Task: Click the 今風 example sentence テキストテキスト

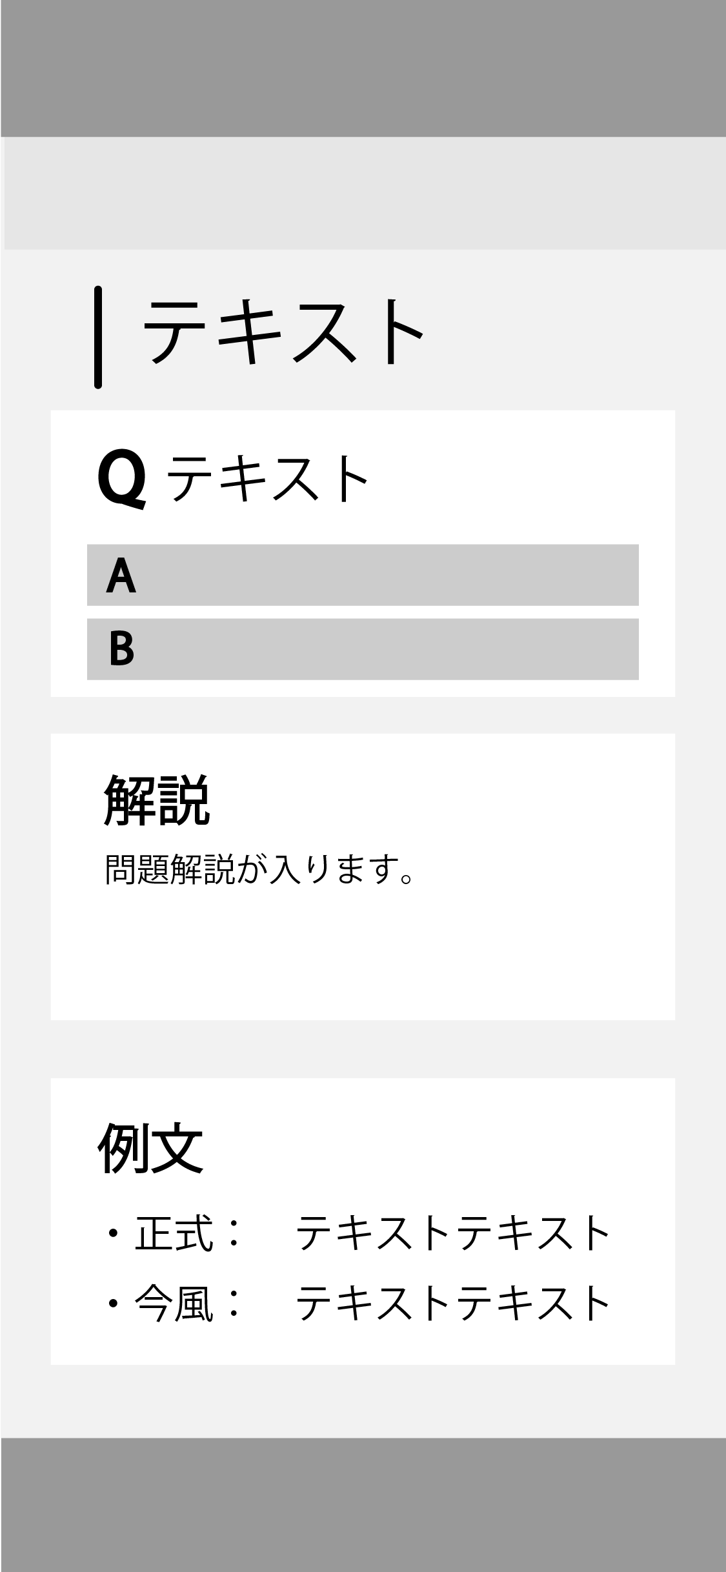Action: [453, 1303]
